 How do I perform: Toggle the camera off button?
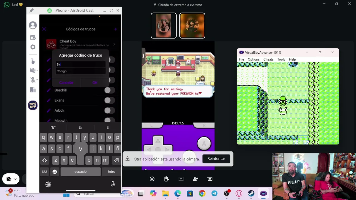[x=9, y=179]
